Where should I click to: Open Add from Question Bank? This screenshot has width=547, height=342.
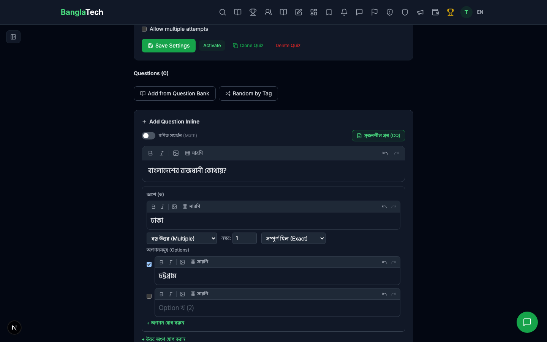coord(175,93)
